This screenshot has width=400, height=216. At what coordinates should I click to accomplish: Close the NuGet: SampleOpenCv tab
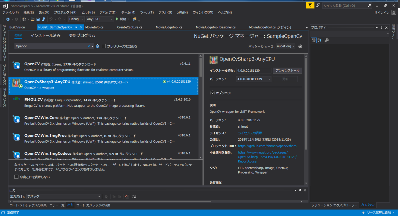[x=81, y=27]
